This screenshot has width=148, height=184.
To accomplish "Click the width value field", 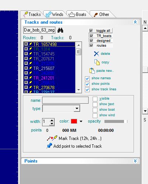I will click(x=46, y=122).
